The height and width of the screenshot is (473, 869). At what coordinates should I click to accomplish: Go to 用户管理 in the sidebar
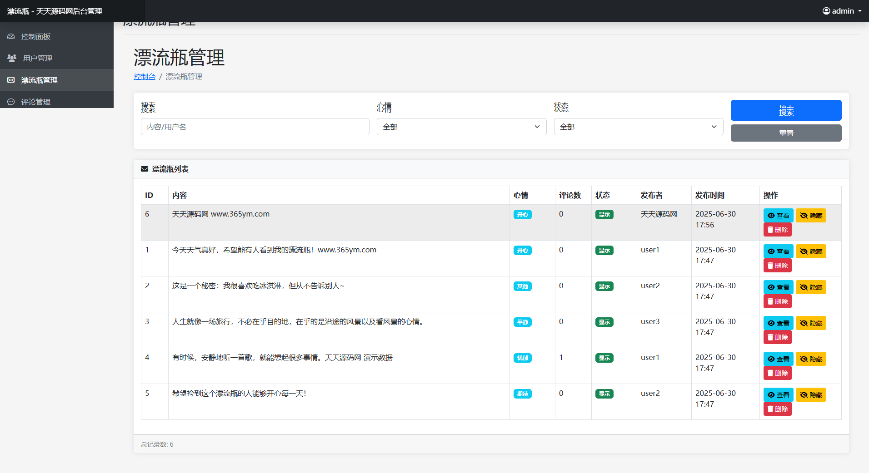[37, 58]
